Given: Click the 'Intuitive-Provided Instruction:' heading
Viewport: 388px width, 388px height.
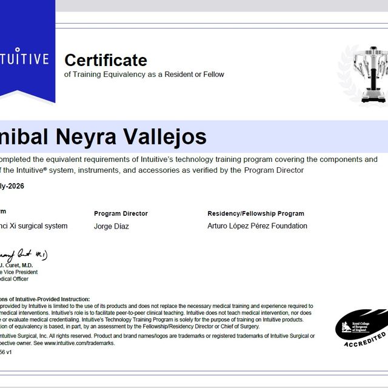Looking at the screenshot, I should tap(53, 299).
